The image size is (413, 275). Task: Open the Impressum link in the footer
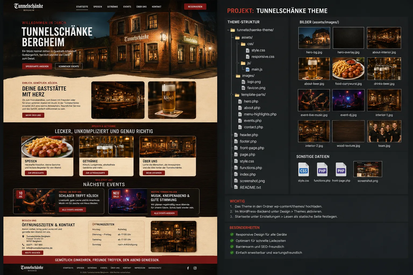pos(140,268)
